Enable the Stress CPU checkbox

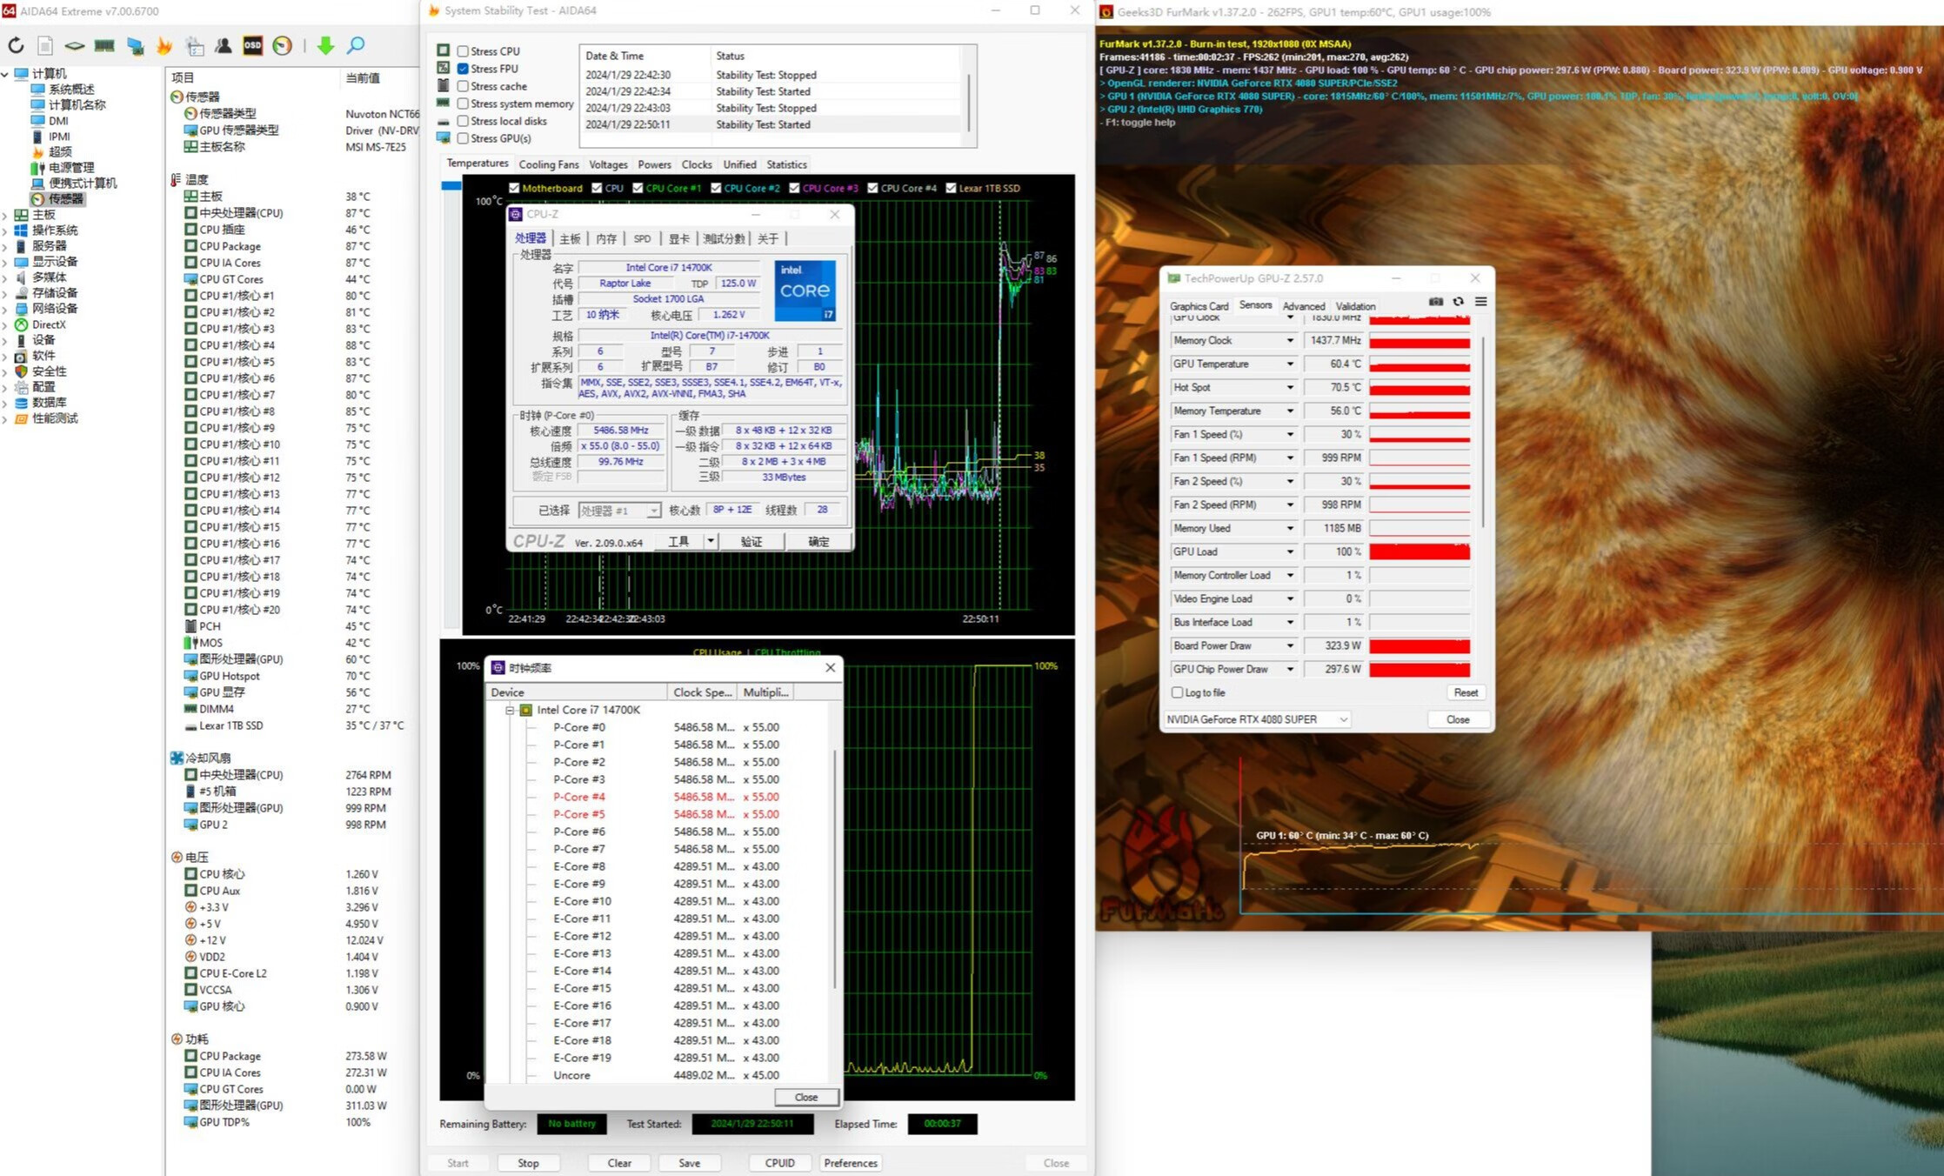(463, 51)
